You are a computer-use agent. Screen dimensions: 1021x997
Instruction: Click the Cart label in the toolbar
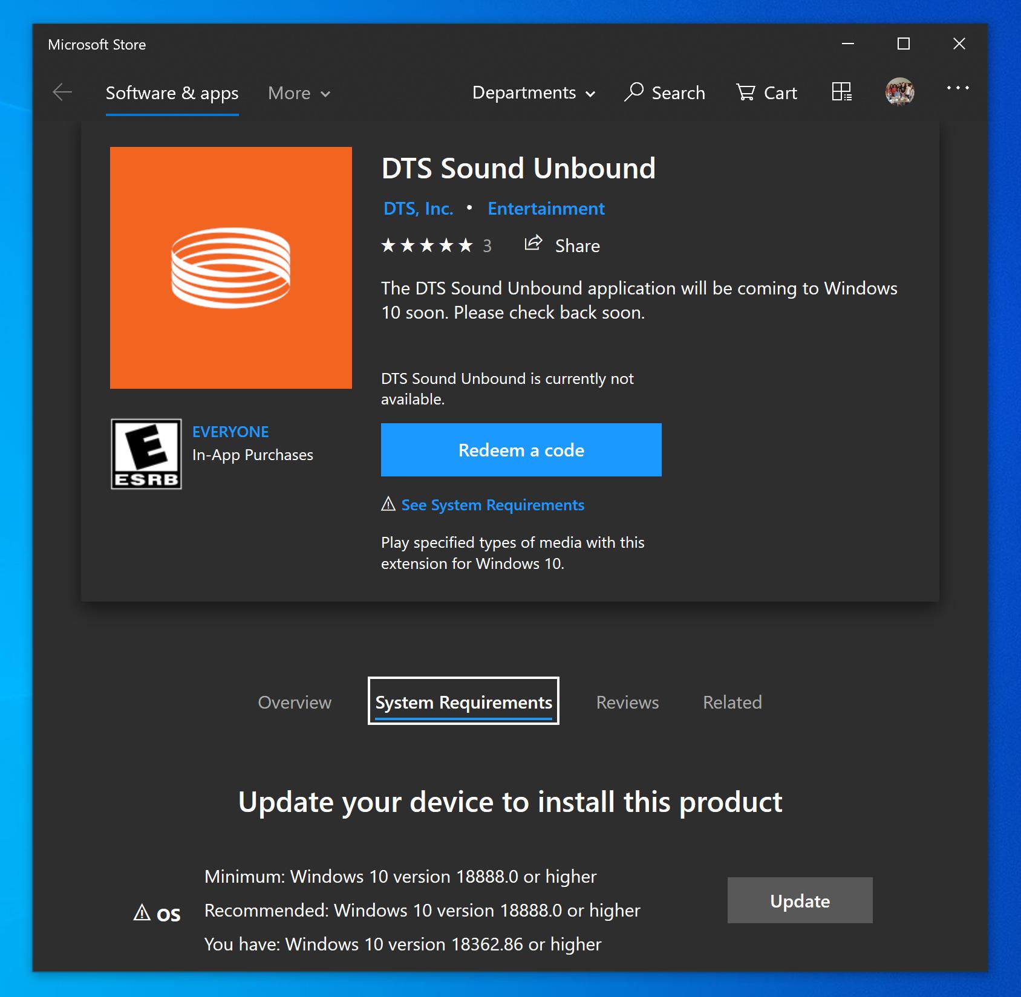781,93
